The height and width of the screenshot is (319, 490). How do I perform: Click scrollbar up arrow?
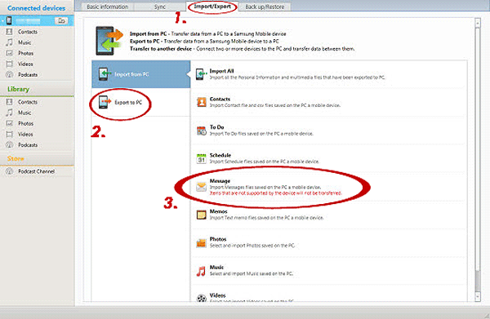[478, 23]
